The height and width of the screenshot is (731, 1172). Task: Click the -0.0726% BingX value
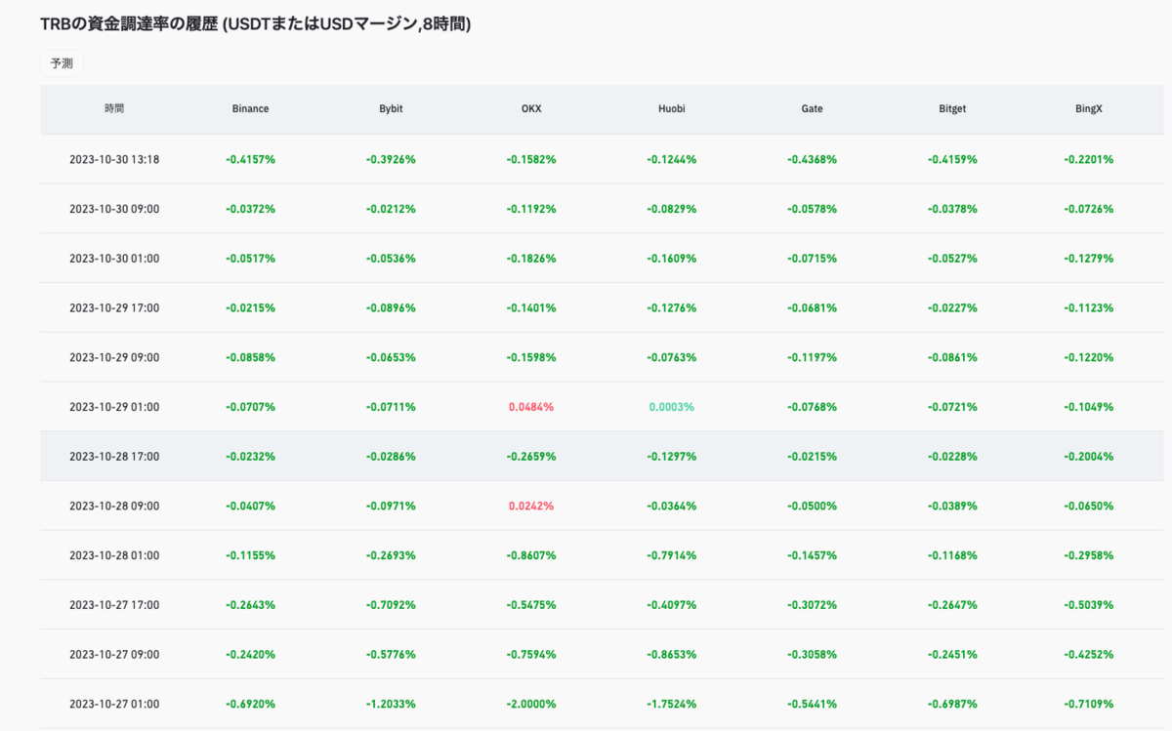point(1089,209)
